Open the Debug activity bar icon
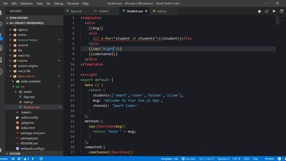286x161 pixels. point(1,48)
